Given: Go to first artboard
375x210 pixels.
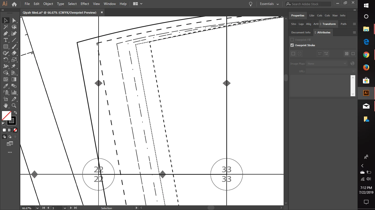Looking at the screenshot, I should (x=43, y=208).
